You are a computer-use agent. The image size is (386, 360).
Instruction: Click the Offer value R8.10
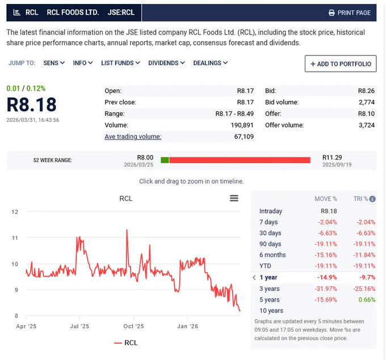click(366, 113)
